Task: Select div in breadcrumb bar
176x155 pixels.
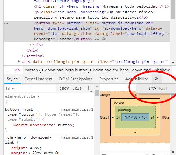Action: [x=18, y=70]
